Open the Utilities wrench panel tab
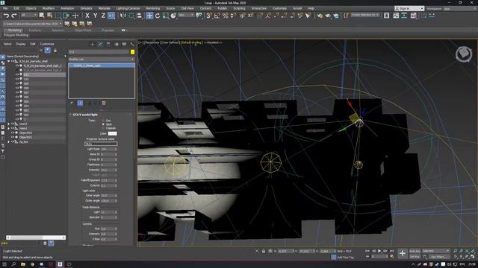The image size is (478, 268). 132,45
